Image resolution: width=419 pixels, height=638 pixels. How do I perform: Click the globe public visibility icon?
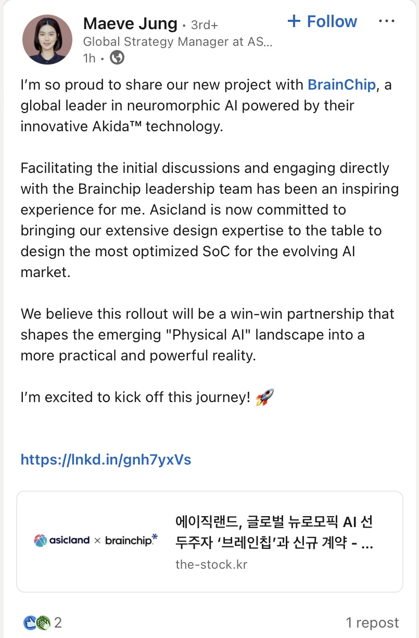coord(118,58)
